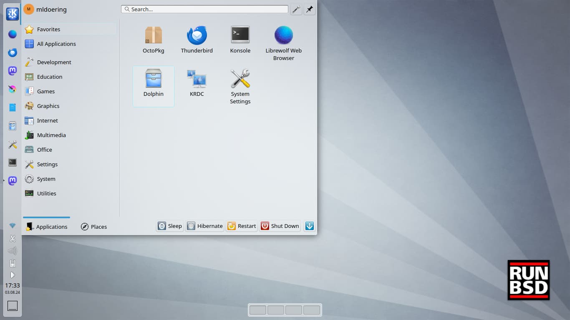Open the audio volume tray icon
The width and height of the screenshot is (570, 320).
pos(13,251)
